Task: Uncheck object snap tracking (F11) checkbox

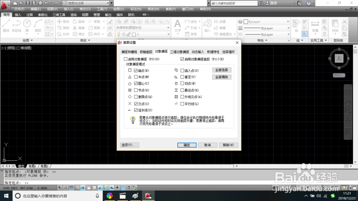Action: point(182,59)
